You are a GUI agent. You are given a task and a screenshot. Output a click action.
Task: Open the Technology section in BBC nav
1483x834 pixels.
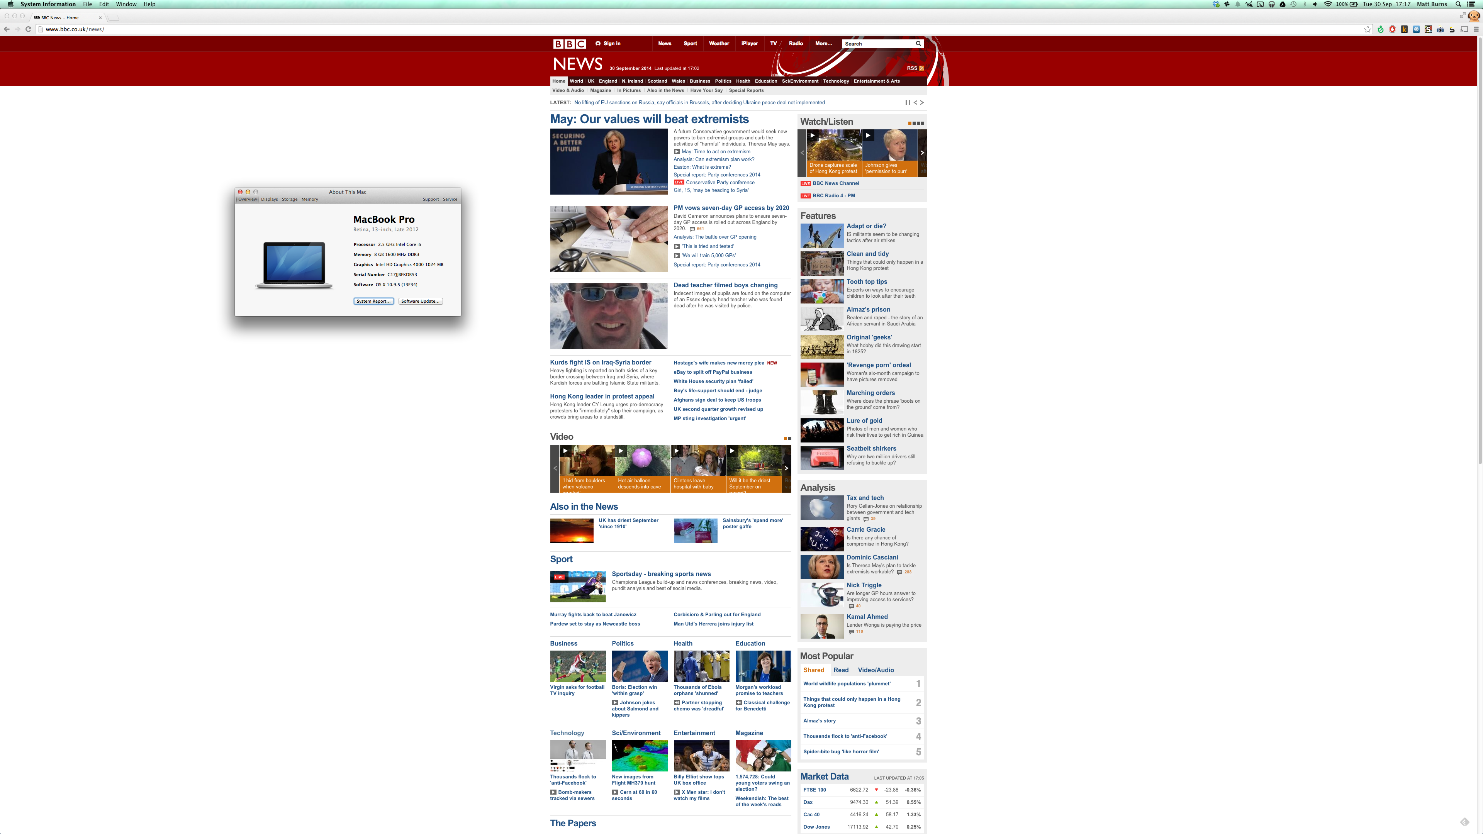click(836, 81)
